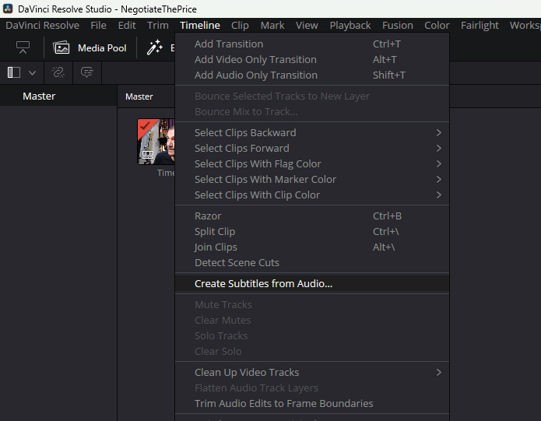This screenshot has height=421, width=541.
Task: Expand Clean Up Video Tracks submenu
Action: tap(312, 372)
